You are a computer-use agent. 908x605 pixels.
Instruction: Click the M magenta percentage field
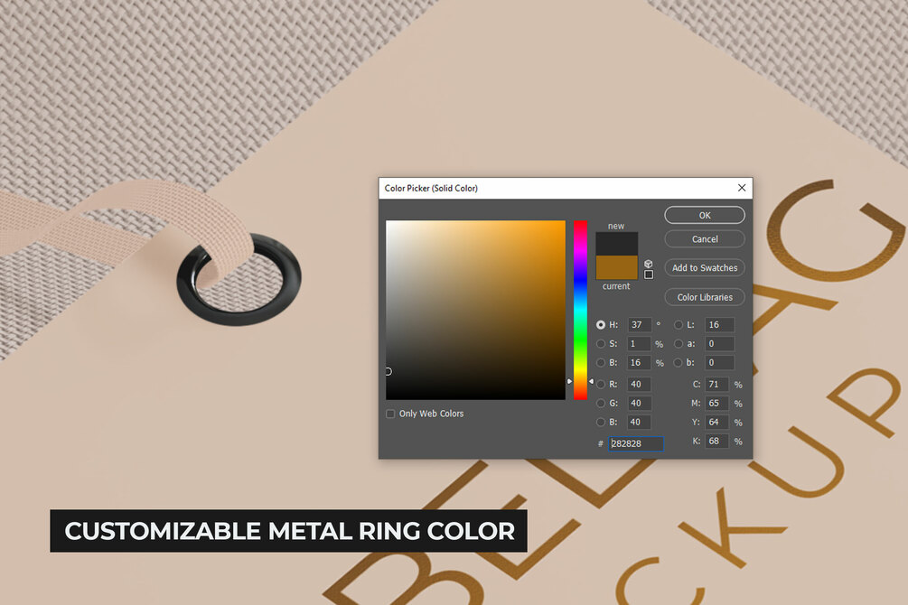coord(716,403)
